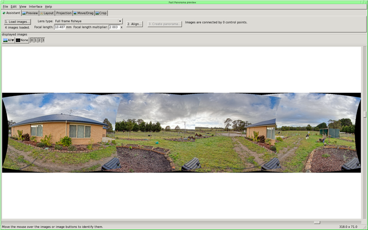Image resolution: width=368 pixels, height=230 pixels.
Task: Click the vertical slider on right edge
Action: pyautogui.click(x=365, y=114)
